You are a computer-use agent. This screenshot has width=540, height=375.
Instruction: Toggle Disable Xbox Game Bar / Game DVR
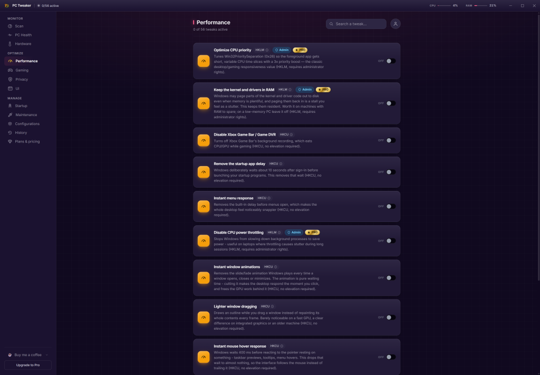click(391, 140)
